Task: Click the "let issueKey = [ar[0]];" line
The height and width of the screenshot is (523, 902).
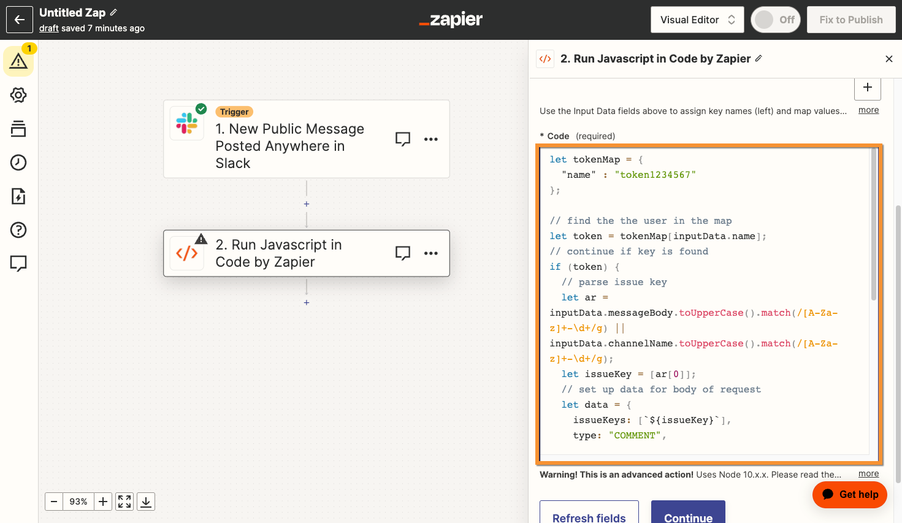Action: coord(629,374)
